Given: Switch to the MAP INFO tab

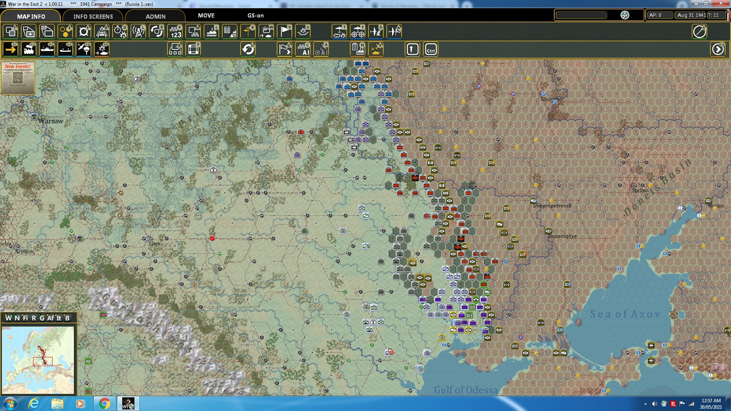Looking at the screenshot, I should click(31, 16).
